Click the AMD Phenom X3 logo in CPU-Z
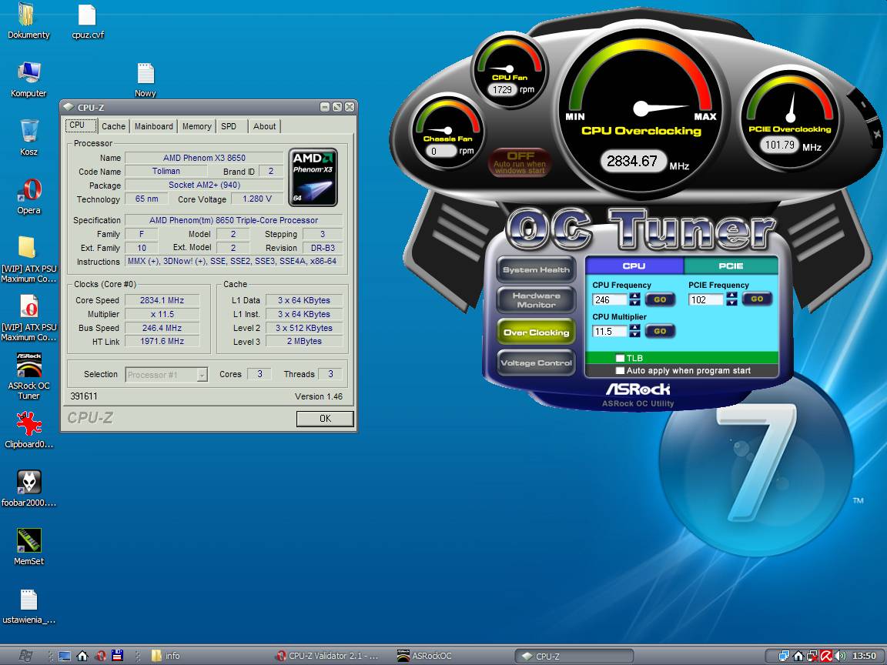This screenshot has width=887, height=665. tap(313, 177)
